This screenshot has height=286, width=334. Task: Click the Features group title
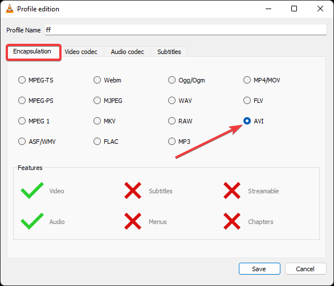tap(30, 168)
